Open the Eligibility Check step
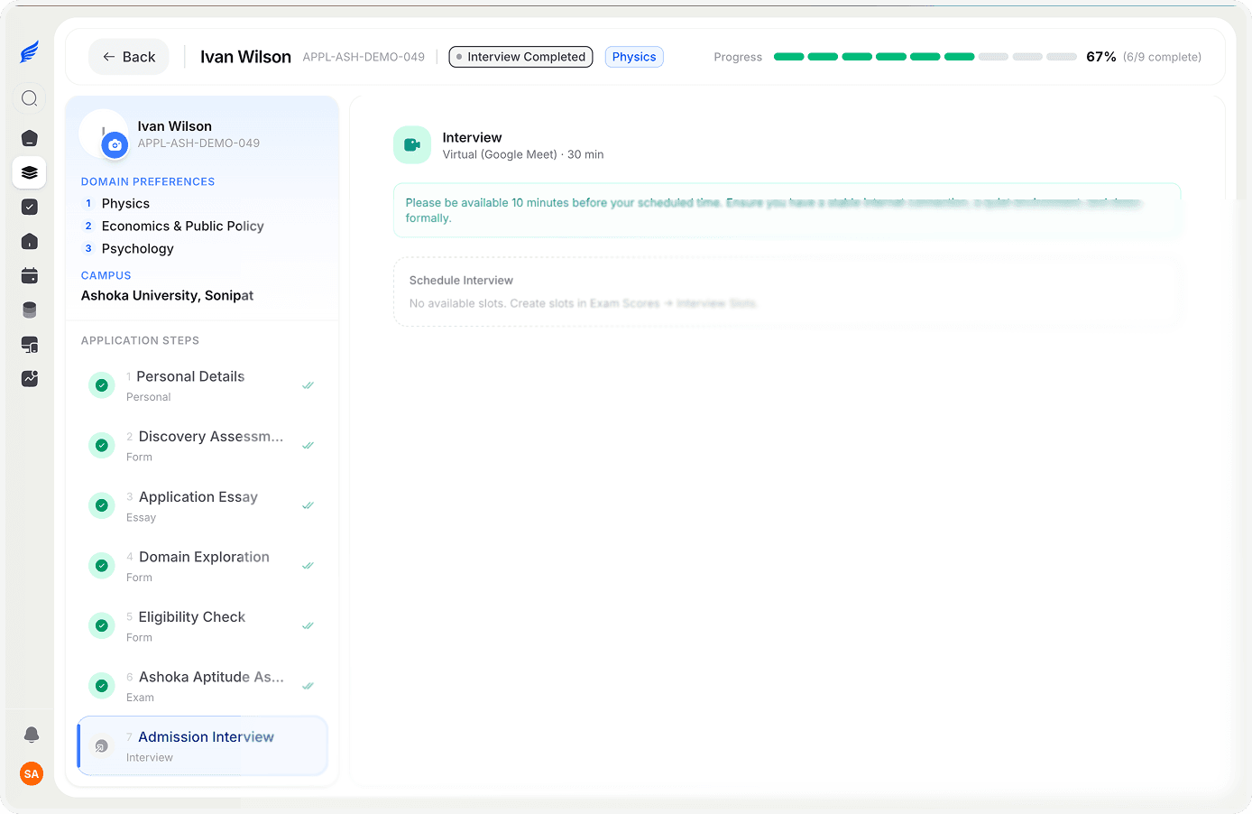Image resolution: width=1252 pixels, height=814 pixels. pyautogui.click(x=203, y=626)
